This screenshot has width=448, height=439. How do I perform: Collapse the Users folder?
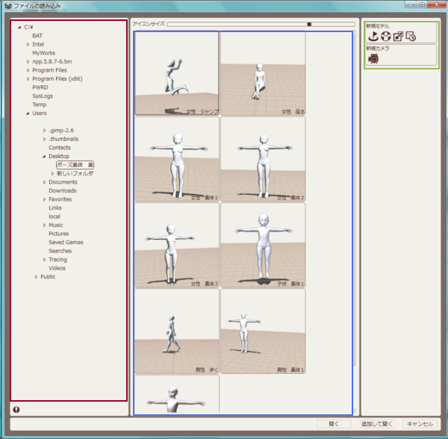point(28,113)
